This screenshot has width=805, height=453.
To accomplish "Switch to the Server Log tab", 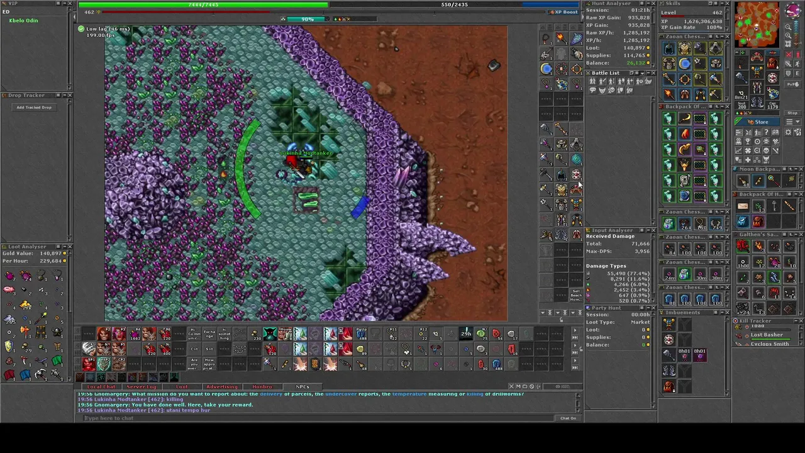I will (142, 386).
